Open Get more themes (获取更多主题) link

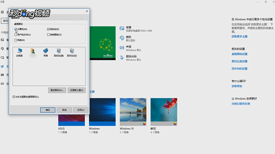pos(239,36)
